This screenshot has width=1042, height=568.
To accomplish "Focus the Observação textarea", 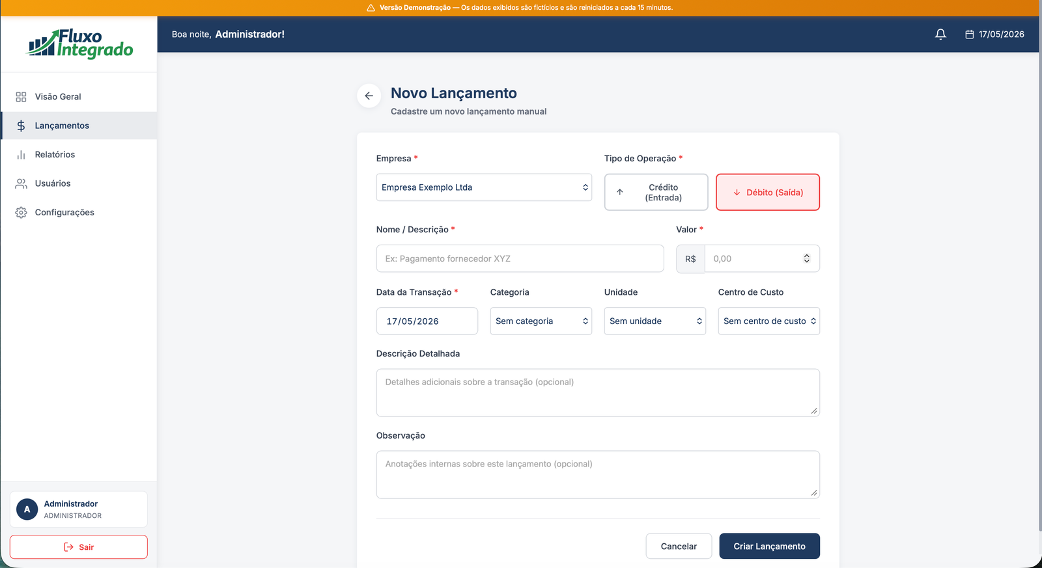I will click(x=598, y=474).
